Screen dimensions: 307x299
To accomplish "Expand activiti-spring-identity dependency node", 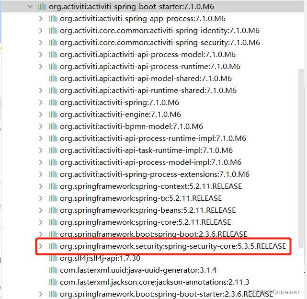I will (x=41, y=31).
